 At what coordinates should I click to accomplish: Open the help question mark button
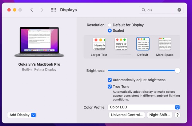(177, 115)
